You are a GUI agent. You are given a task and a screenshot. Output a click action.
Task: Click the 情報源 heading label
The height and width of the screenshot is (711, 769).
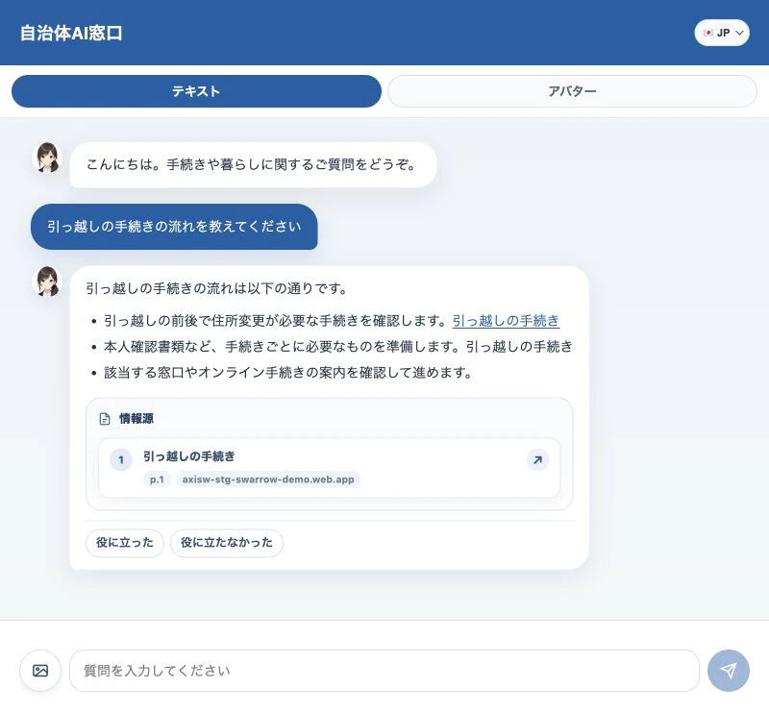click(136, 419)
